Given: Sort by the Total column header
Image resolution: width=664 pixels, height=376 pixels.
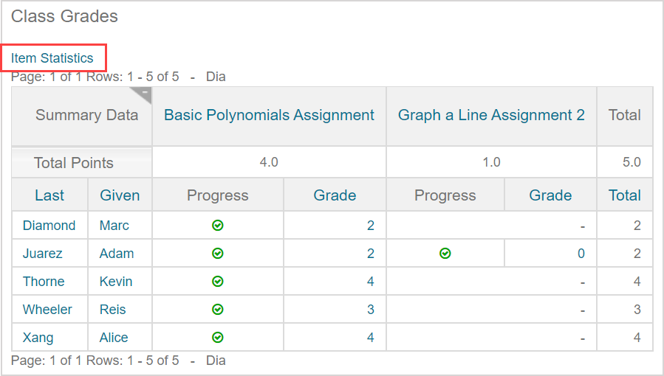Looking at the screenshot, I should click(x=624, y=195).
